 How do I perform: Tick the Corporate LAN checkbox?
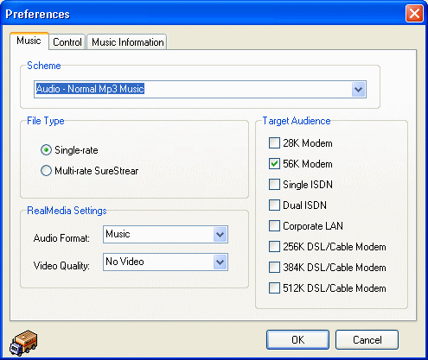click(274, 226)
